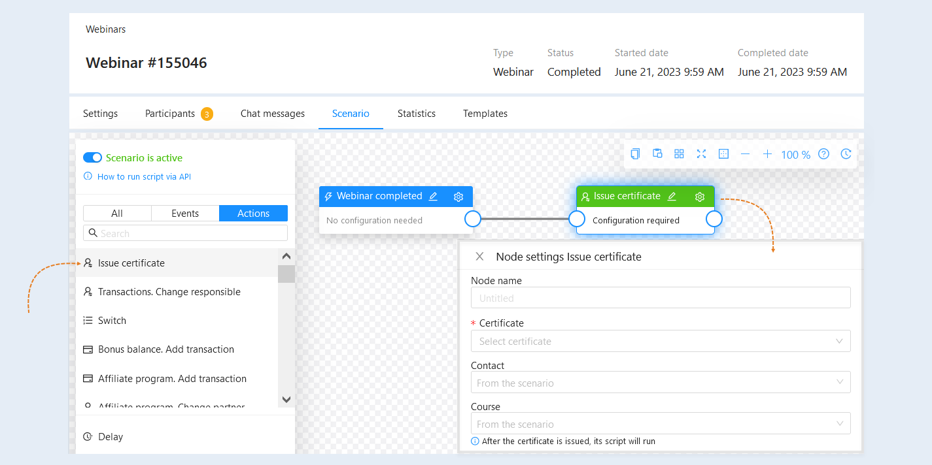This screenshot has width=932, height=465.
Task: Toggle the Scenario is active switch
Action: coord(93,157)
